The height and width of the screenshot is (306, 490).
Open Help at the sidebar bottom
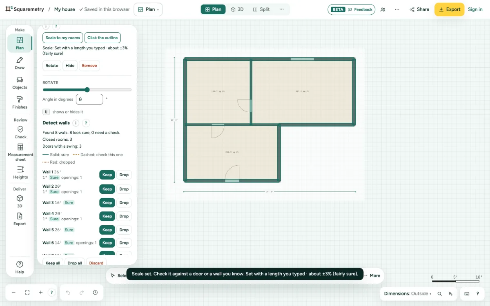(x=20, y=267)
